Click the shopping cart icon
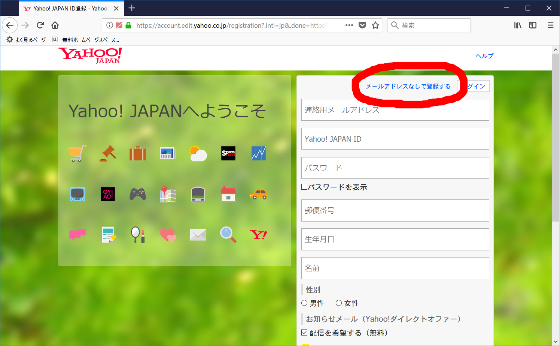560x346 pixels. pyautogui.click(x=77, y=153)
